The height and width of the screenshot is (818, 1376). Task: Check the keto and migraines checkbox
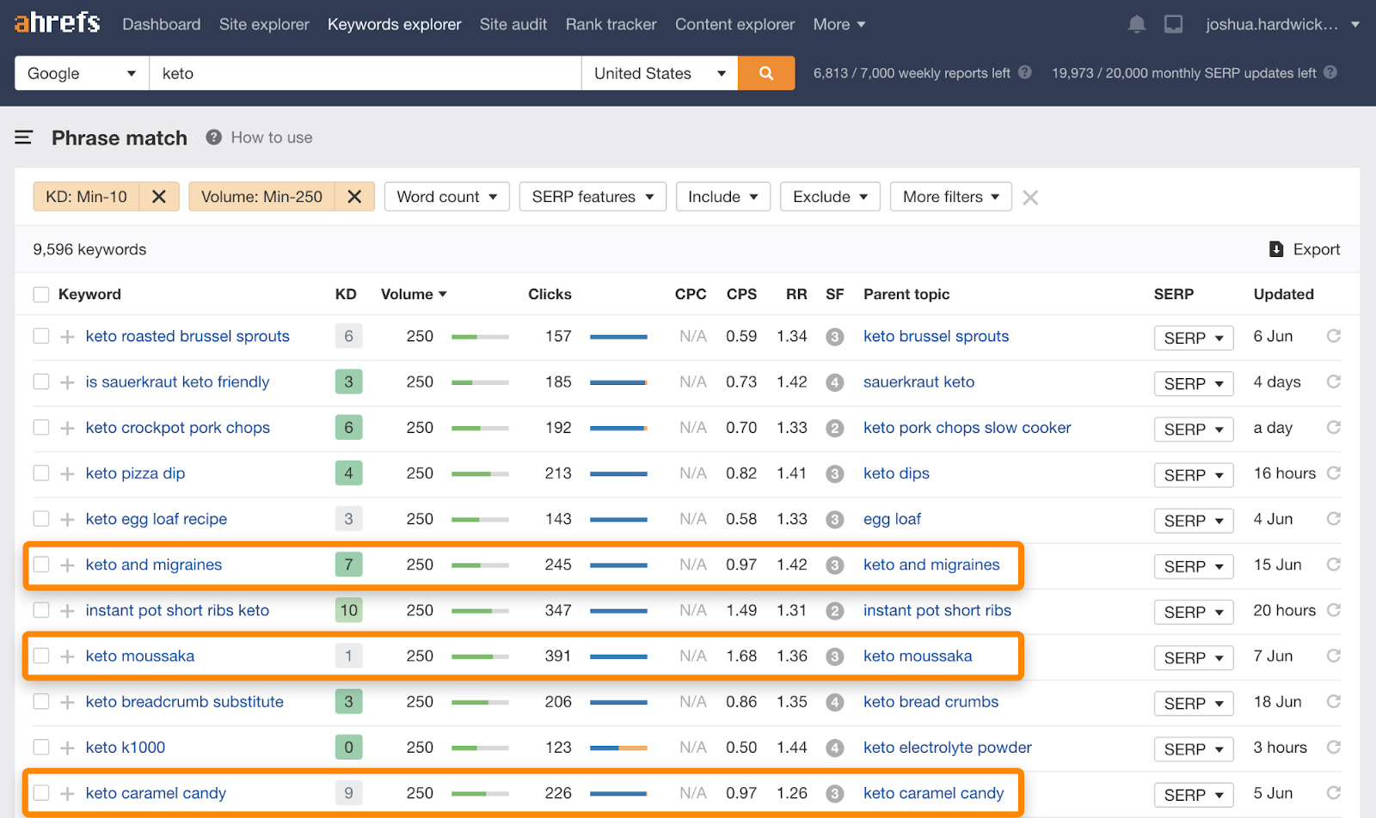tap(41, 565)
